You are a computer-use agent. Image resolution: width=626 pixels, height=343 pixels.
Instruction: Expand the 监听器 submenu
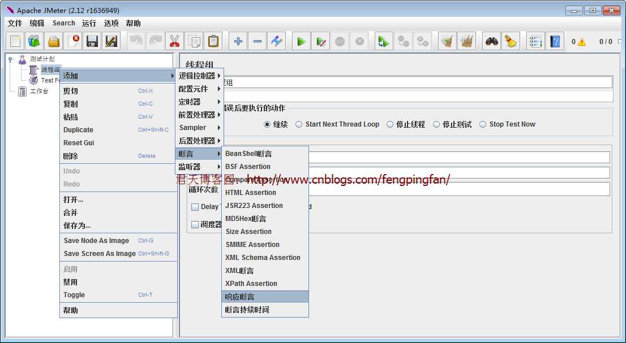(199, 167)
